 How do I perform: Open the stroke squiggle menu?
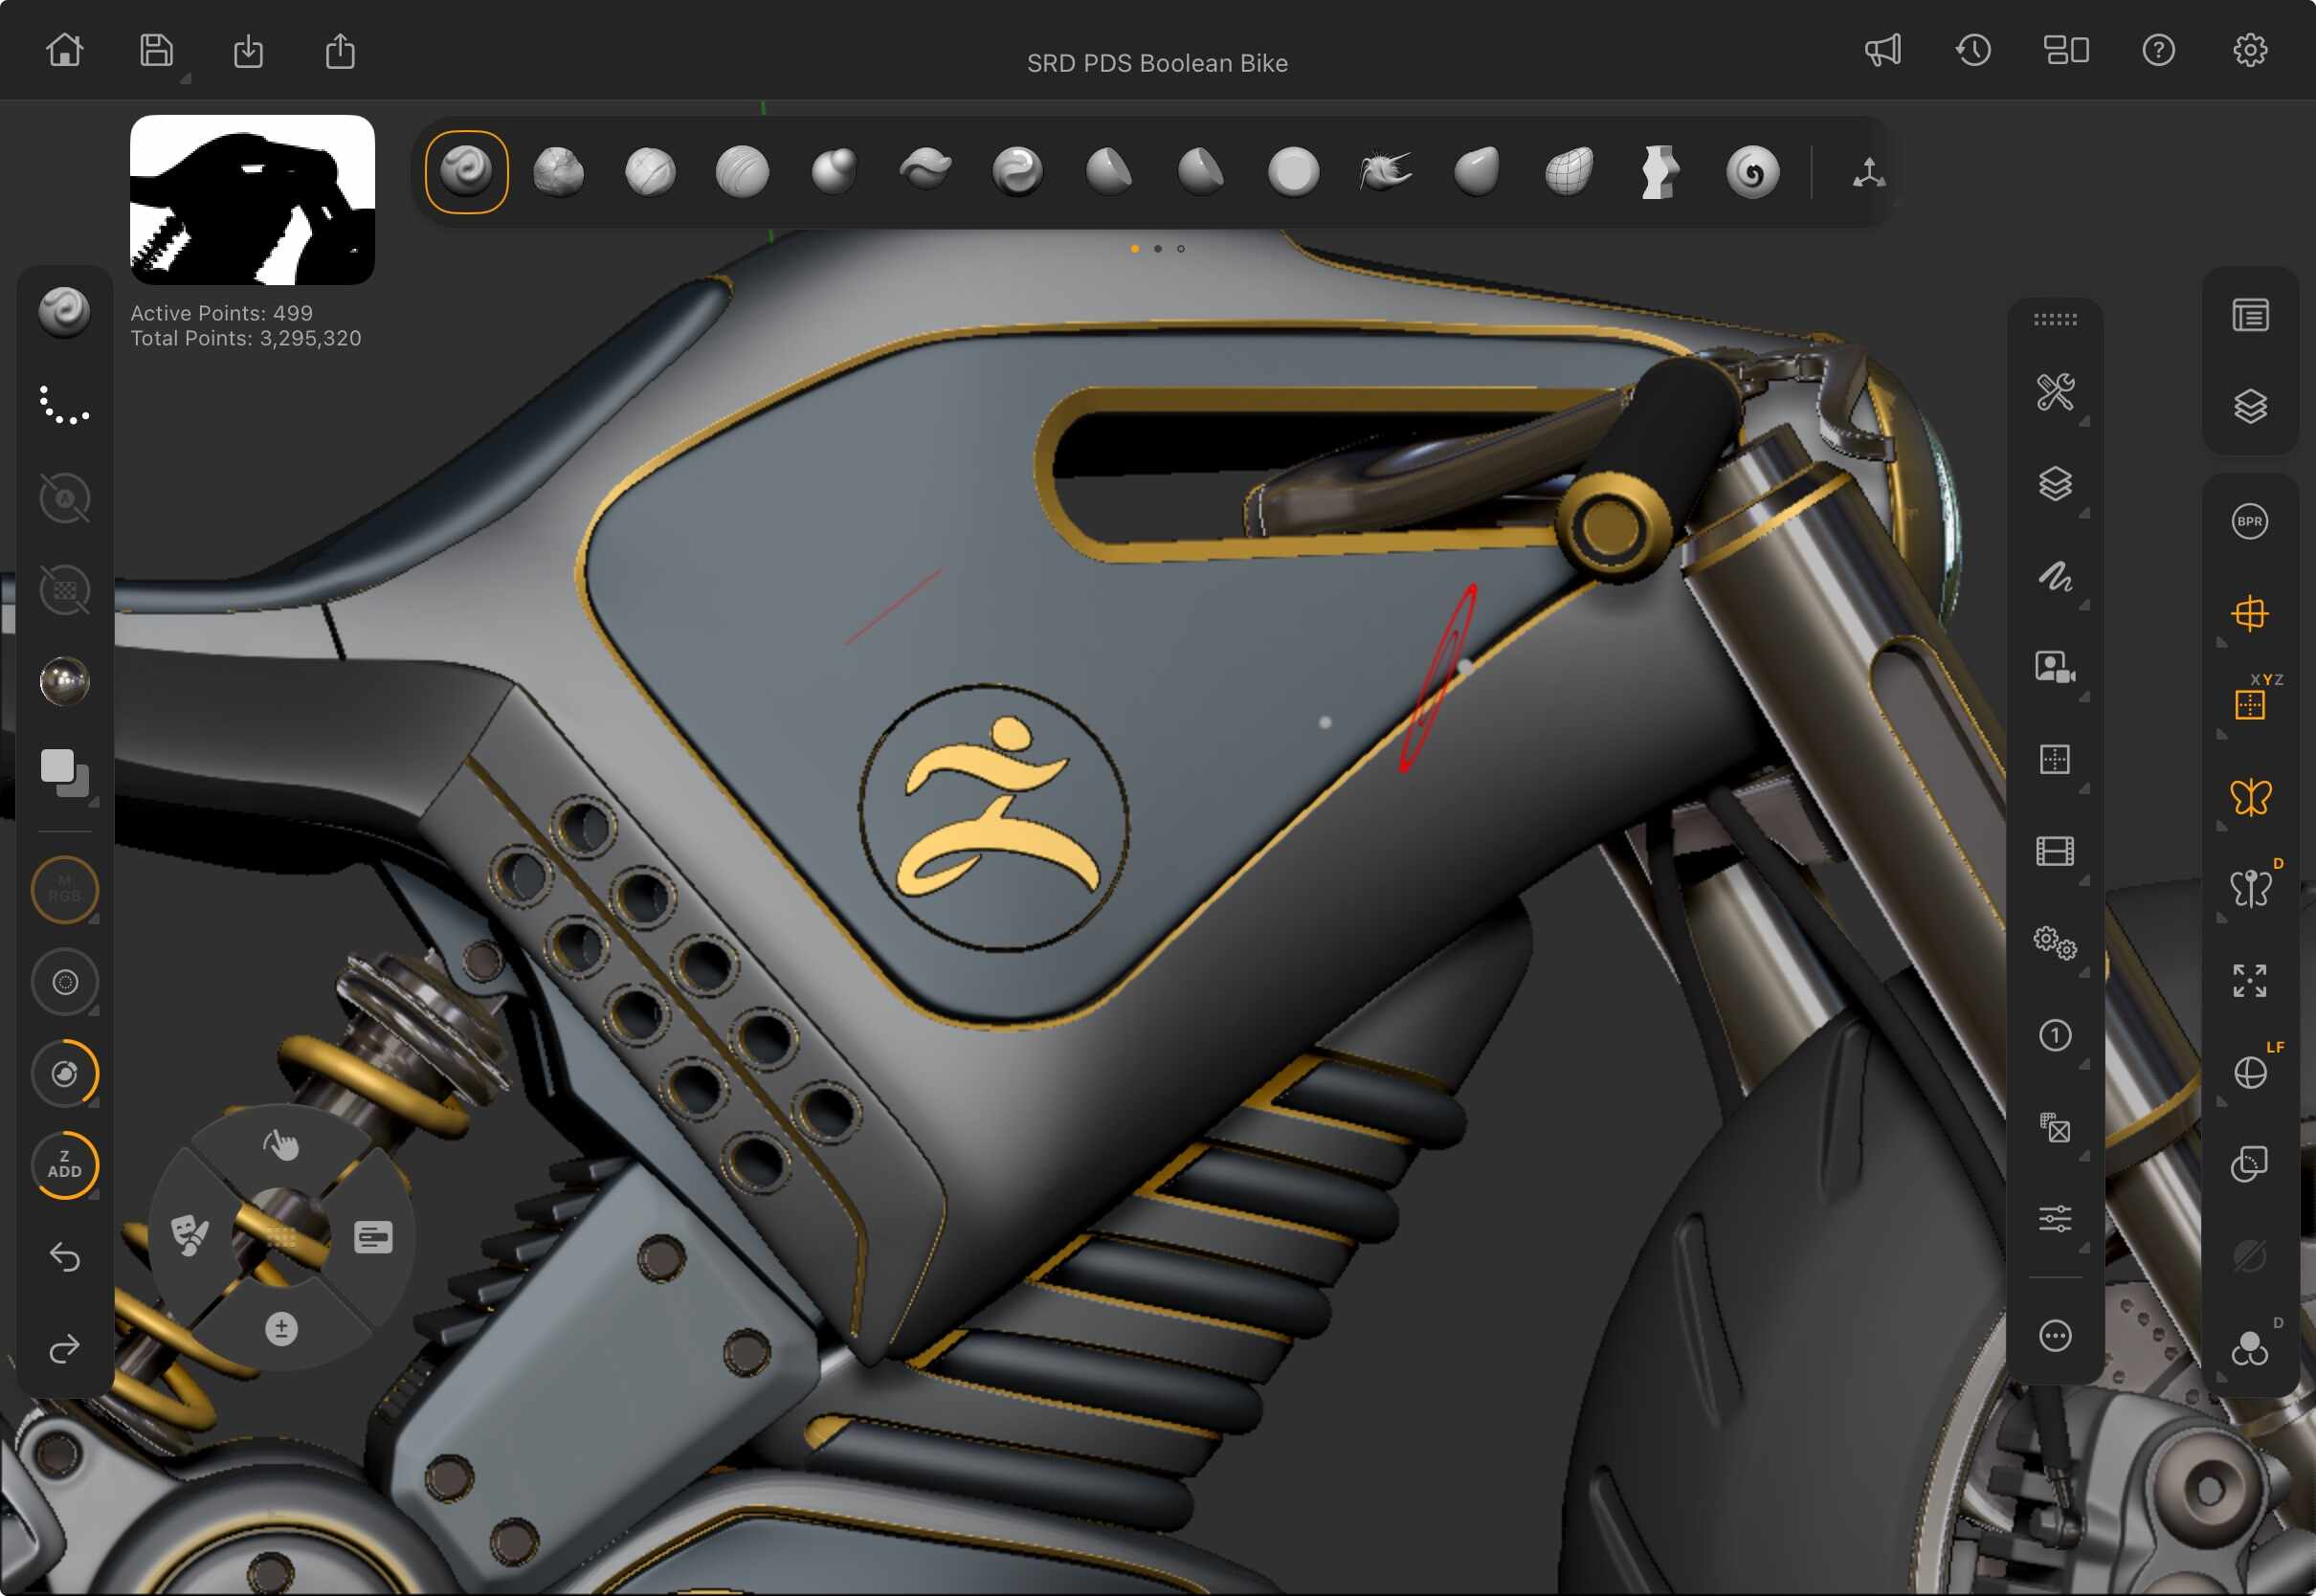(2055, 576)
